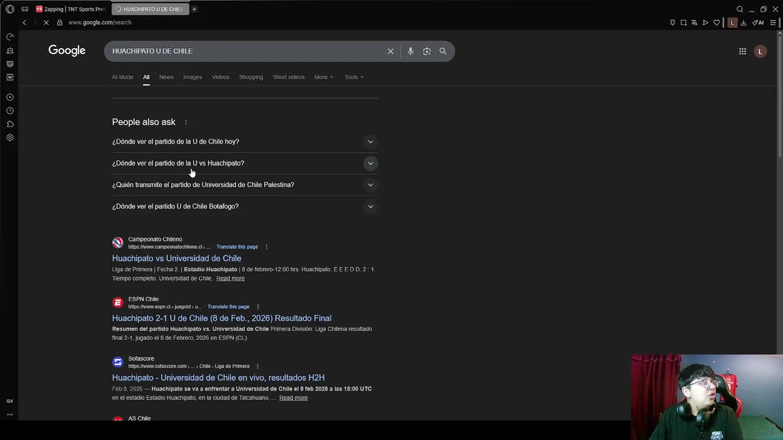Open the striped monitor icon in sidebar
This screenshot has width=783, height=440.
pyautogui.click(x=10, y=64)
